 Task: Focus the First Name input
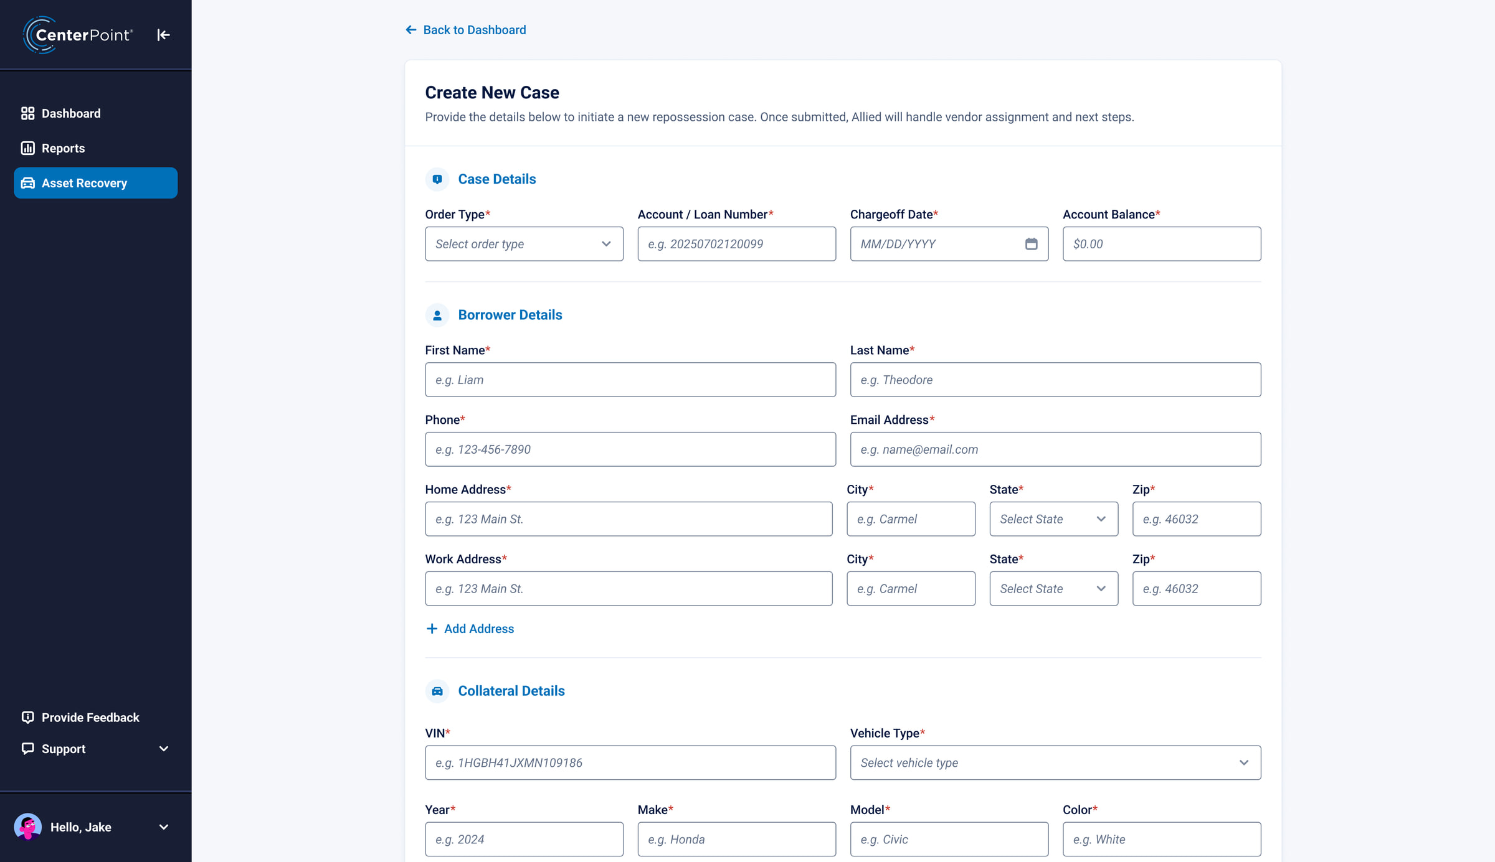[630, 380]
